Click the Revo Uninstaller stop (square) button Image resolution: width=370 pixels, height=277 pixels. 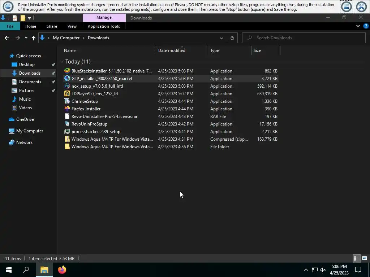(346, 6)
